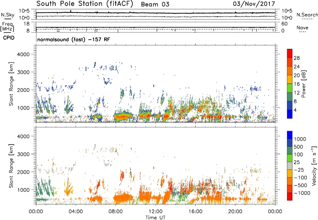Pick the light green 25–100 Velocity segment
This screenshot has width=318, height=220.
(290, 158)
